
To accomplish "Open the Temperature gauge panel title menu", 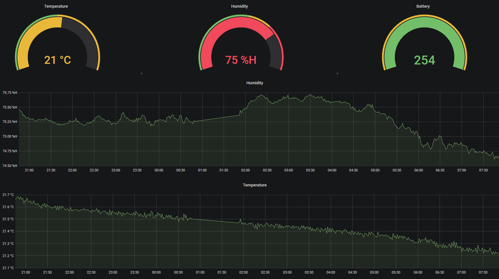I will [x=56, y=6].
